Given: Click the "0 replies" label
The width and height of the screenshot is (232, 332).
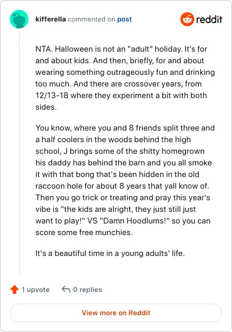Looking at the screenshot, I should pos(88,290).
